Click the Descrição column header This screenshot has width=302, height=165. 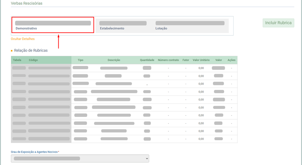pyautogui.click(x=114, y=60)
